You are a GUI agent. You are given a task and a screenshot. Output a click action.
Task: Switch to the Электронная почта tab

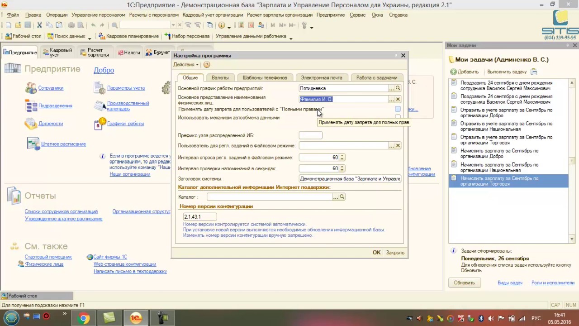click(322, 77)
